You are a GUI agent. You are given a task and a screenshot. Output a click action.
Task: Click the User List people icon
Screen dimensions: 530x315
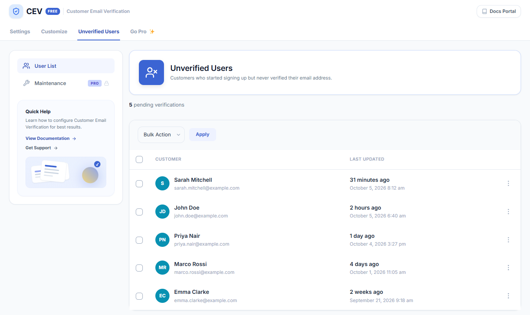[26, 66]
